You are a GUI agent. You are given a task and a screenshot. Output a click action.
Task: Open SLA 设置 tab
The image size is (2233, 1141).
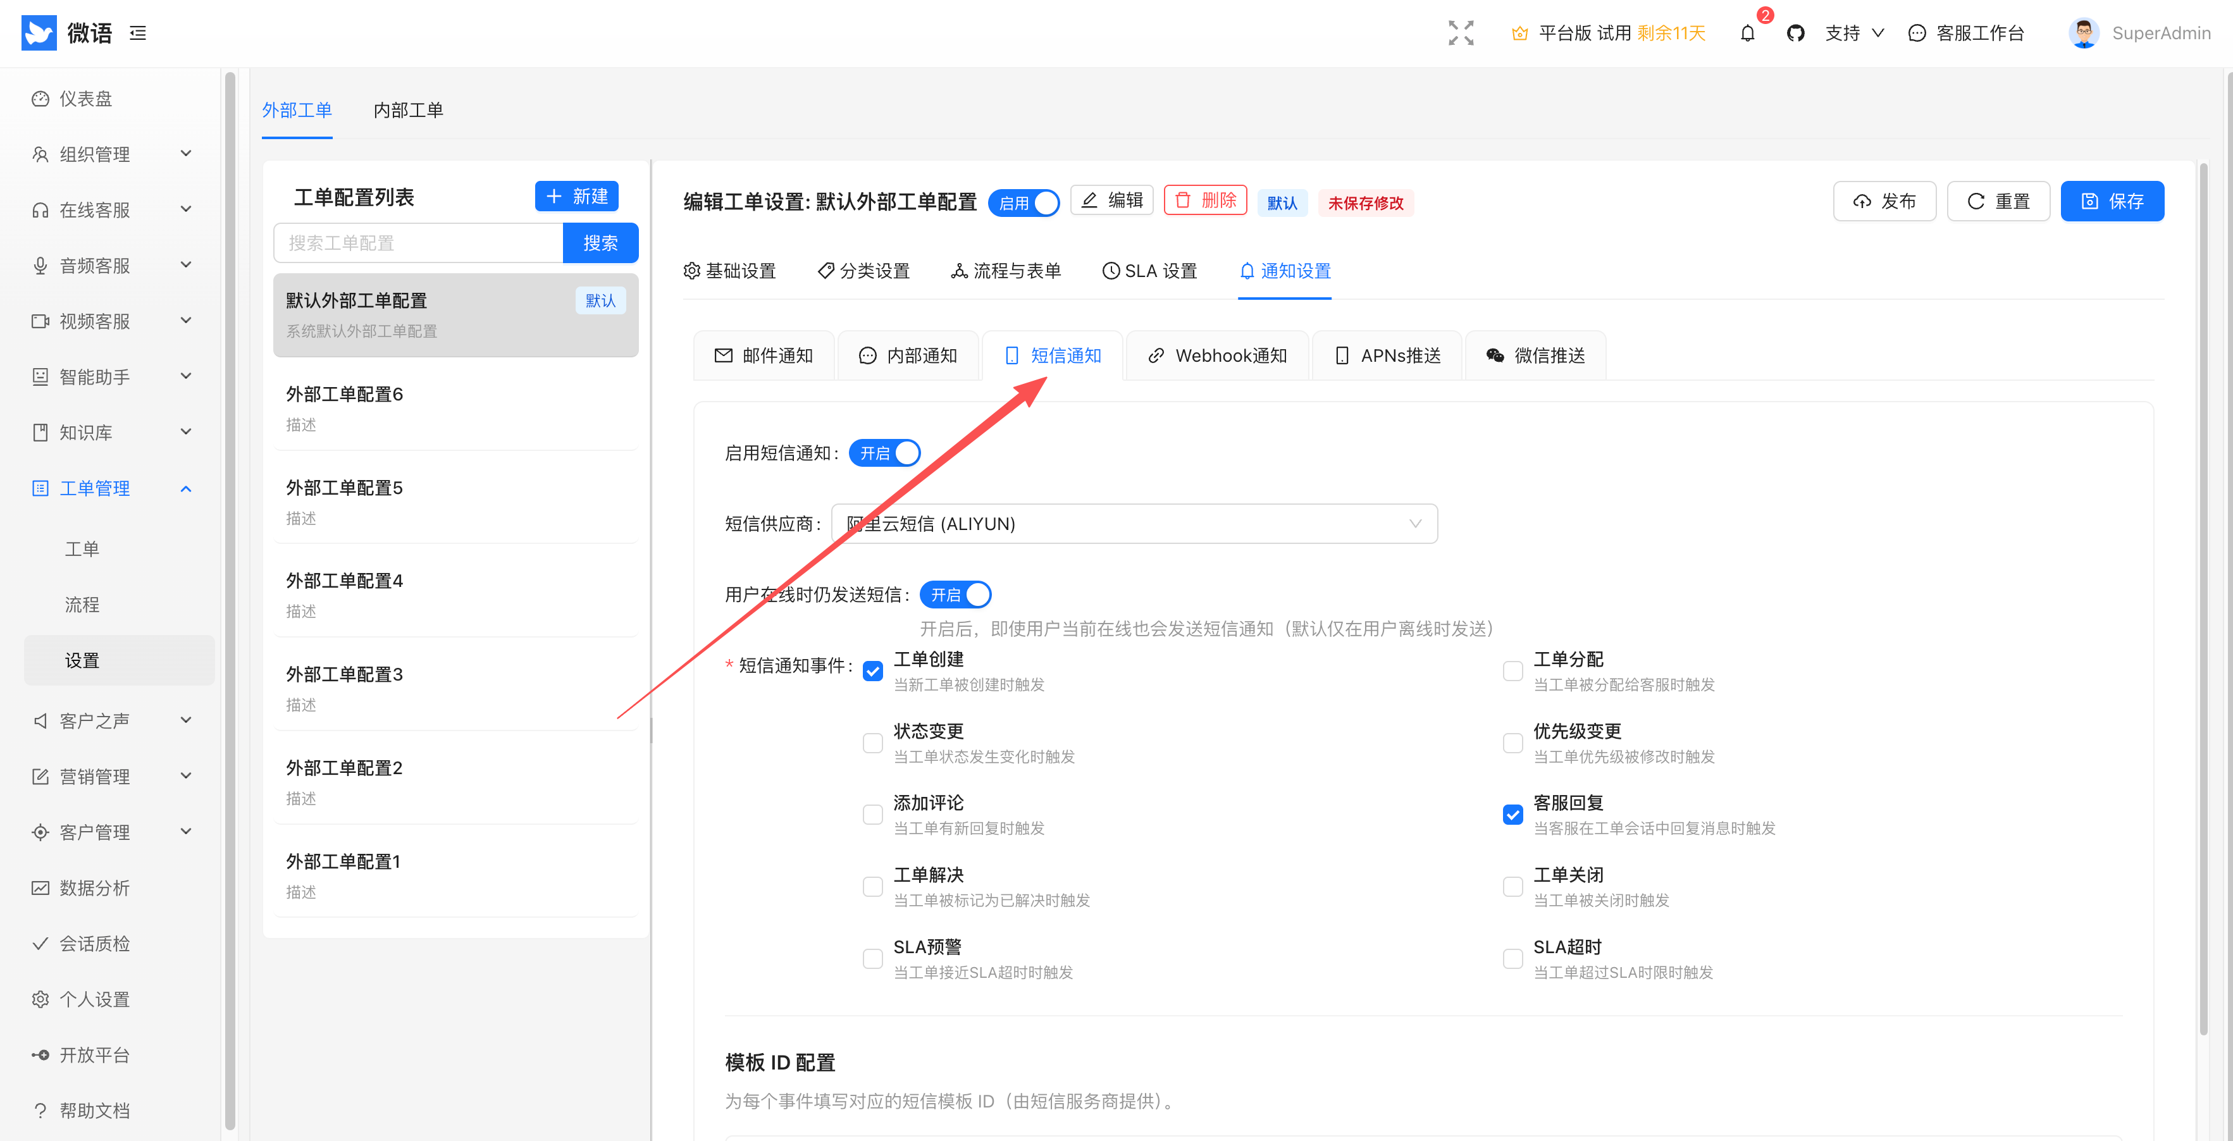(x=1149, y=271)
